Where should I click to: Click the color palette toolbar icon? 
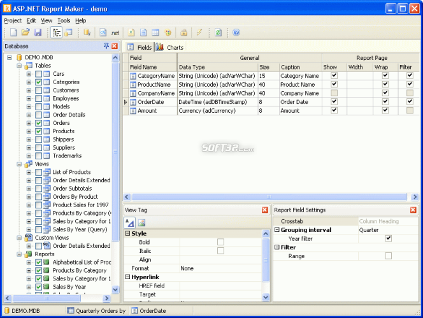(168, 33)
